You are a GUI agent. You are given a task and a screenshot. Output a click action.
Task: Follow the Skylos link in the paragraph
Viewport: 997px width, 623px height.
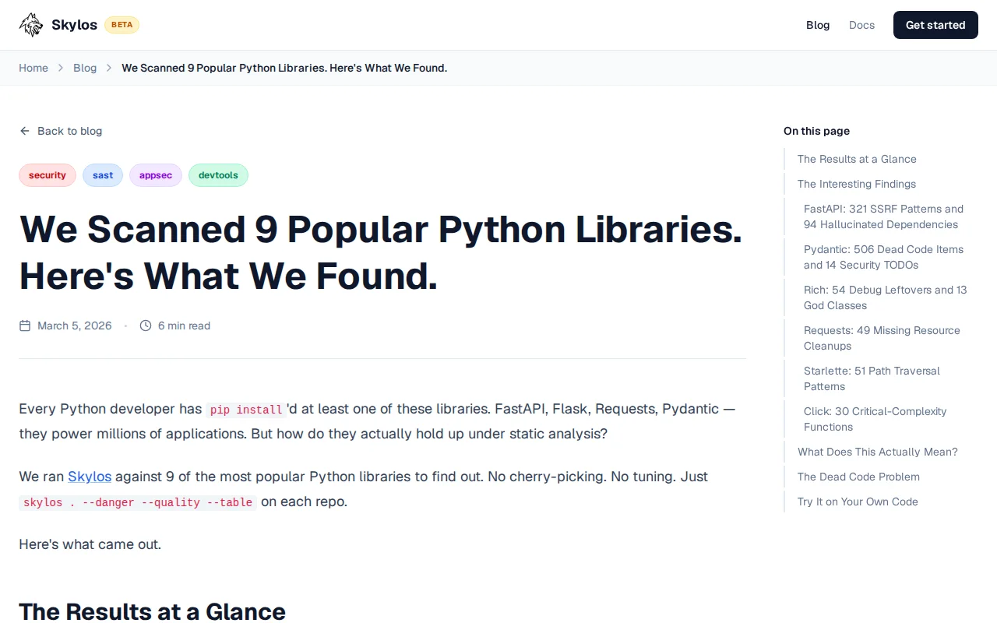click(x=90, y=476)
